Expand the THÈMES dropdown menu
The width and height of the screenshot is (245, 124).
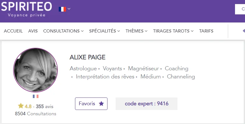click(x=136, y=31)
